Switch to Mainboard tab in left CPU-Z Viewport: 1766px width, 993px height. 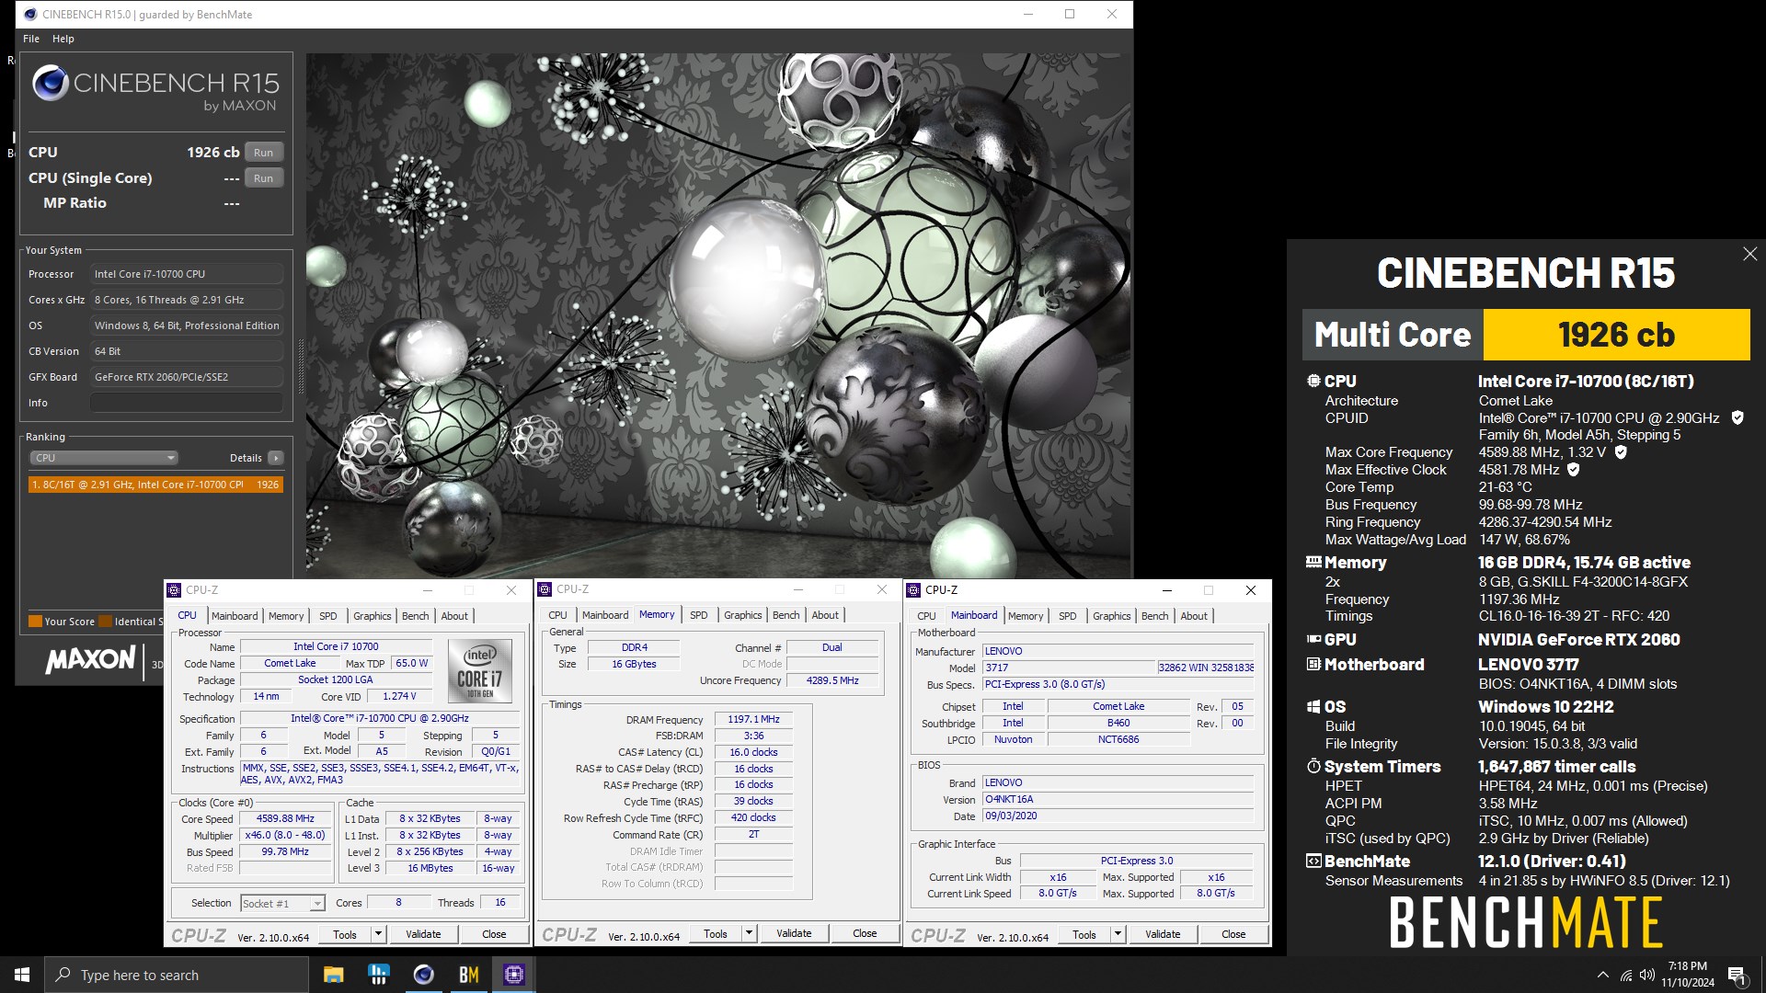tap(235, 616)
